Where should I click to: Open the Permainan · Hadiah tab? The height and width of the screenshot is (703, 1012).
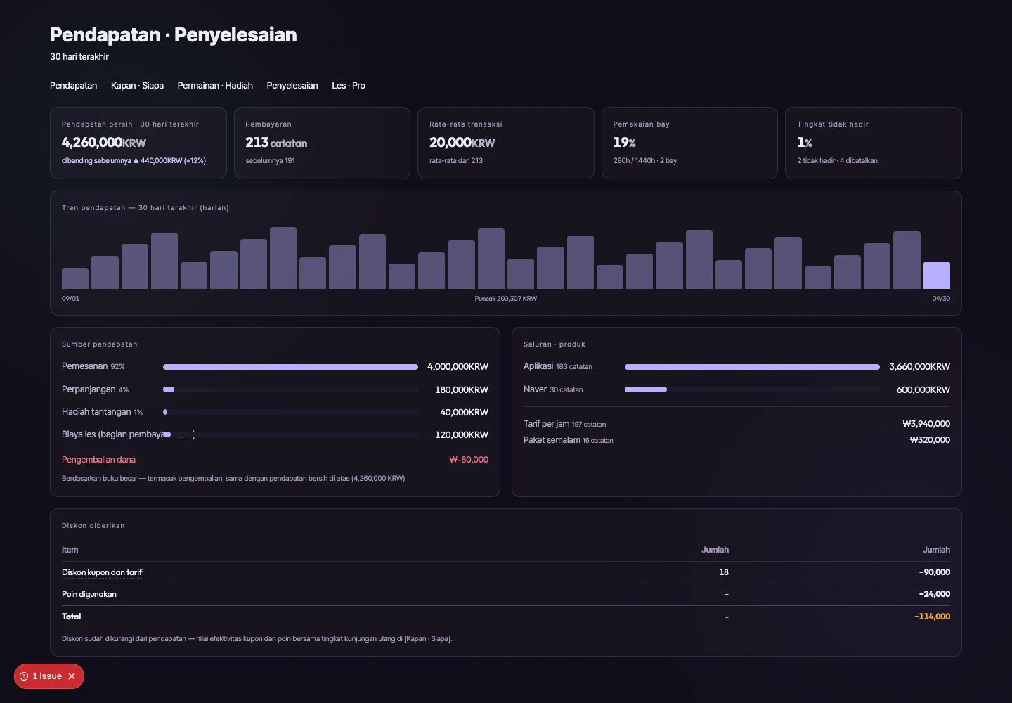pyautogui.click(x=215, y=86)
